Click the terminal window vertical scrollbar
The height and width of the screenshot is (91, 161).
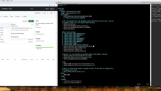151,45
